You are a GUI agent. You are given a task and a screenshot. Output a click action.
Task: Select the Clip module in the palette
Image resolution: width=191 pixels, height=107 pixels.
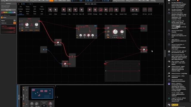[x=106, y=10]
